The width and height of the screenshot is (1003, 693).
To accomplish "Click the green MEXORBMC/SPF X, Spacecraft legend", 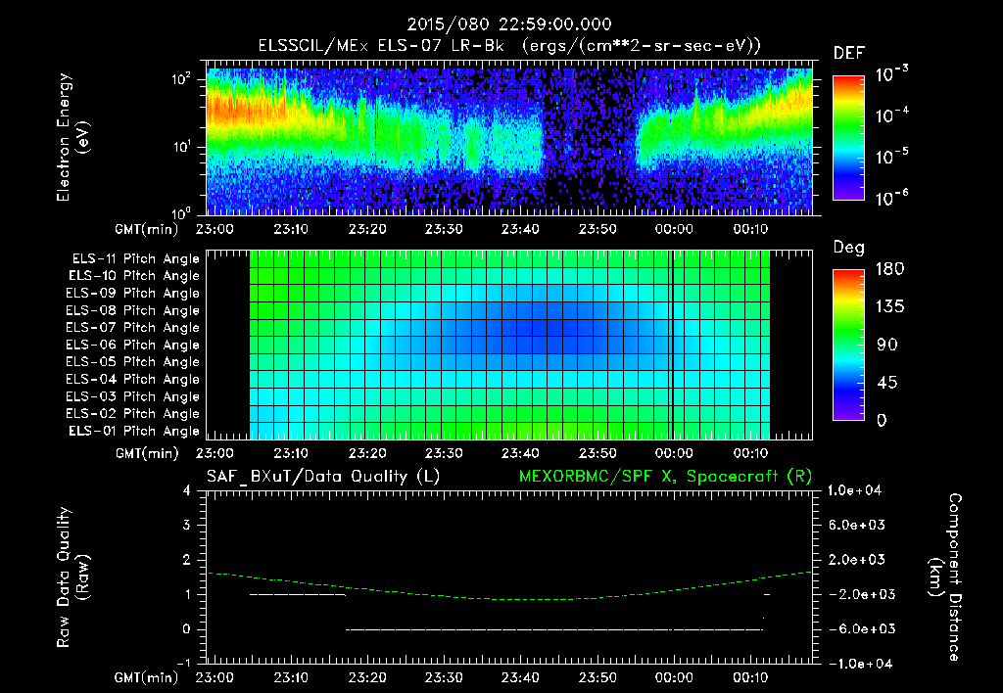I will pos(665,477).
